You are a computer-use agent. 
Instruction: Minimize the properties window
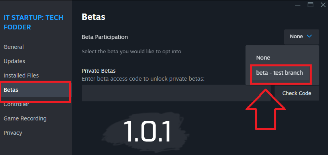[298, 5]
